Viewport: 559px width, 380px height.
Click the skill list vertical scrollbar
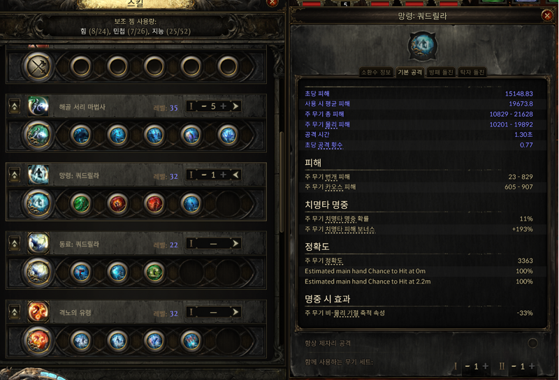point(282,182)
